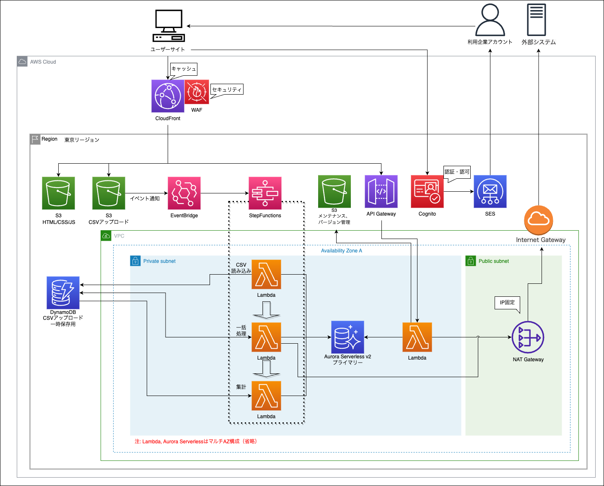The width and height of the screenshot is (604, 486).
Task: Select the SES email service icon
Action: [490, 192]
